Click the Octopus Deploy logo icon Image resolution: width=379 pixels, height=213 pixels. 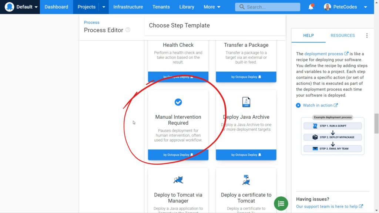[9, 7]
